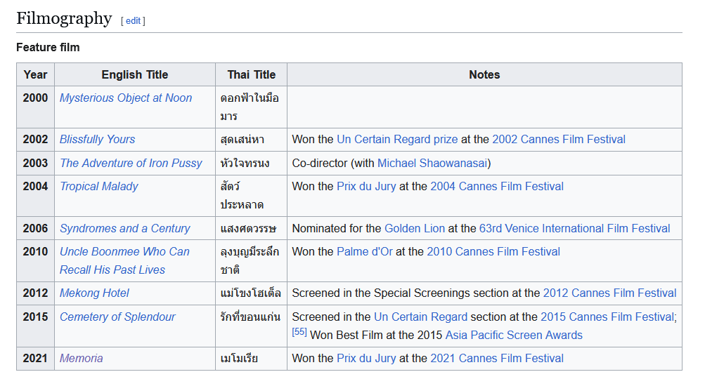The image size is (705, 372).
Task: Click Thai title เมโมเรีย
Action: tap(239, 359)
